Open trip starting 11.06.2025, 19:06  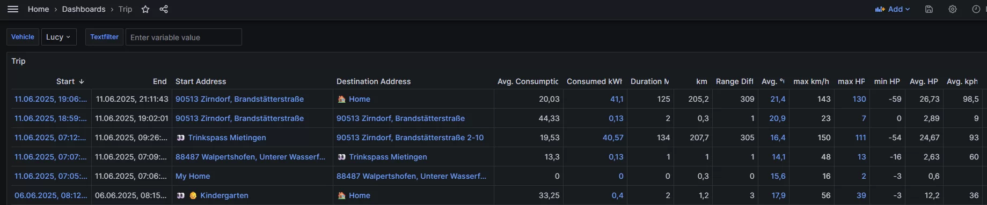(x=50, y=99)
